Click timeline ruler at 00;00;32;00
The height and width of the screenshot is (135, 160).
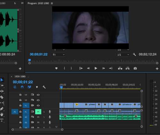point(94,85)
